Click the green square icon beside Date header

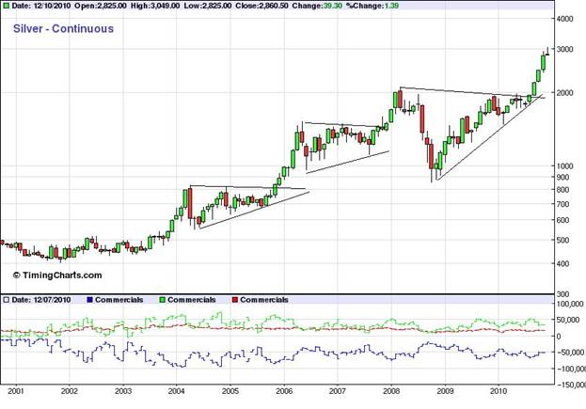point(7,6)
